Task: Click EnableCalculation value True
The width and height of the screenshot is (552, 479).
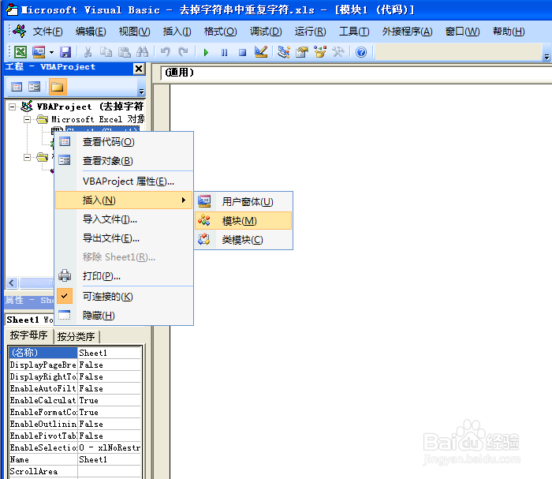Action: click(109, 400)
